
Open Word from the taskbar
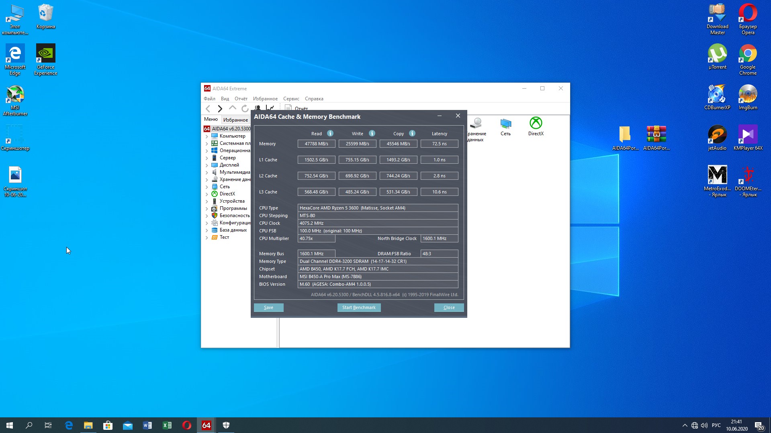[x=147, y=425]
